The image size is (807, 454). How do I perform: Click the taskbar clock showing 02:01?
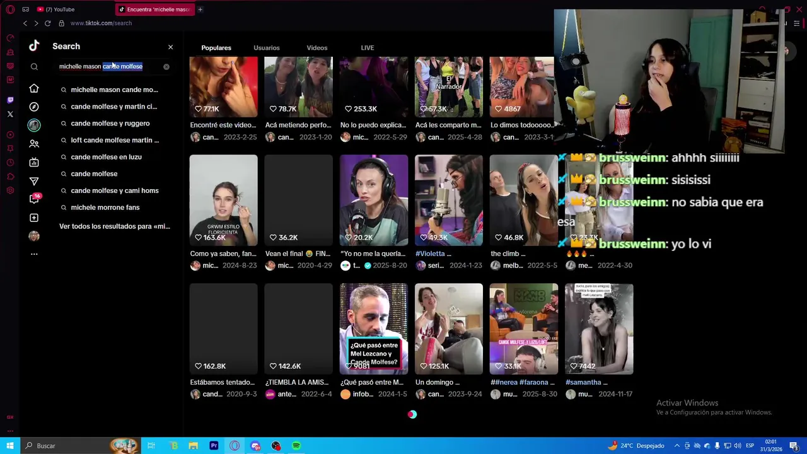pos(770,446)
